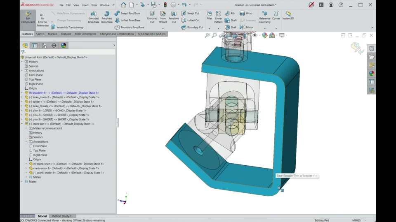Image resolution: width=396 pixels, height=222 pixels.
Task: Click the Save icon
Action: tap(153, 5)
